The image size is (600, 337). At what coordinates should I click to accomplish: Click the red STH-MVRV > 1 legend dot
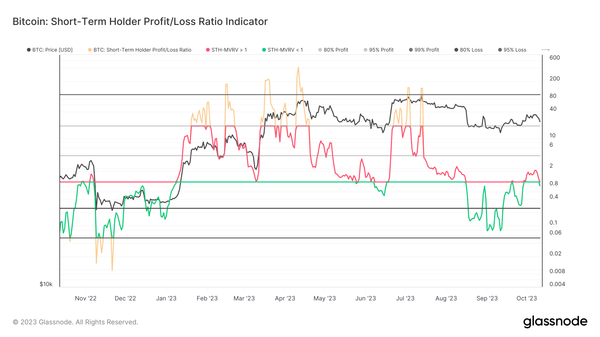pos(207,50)
